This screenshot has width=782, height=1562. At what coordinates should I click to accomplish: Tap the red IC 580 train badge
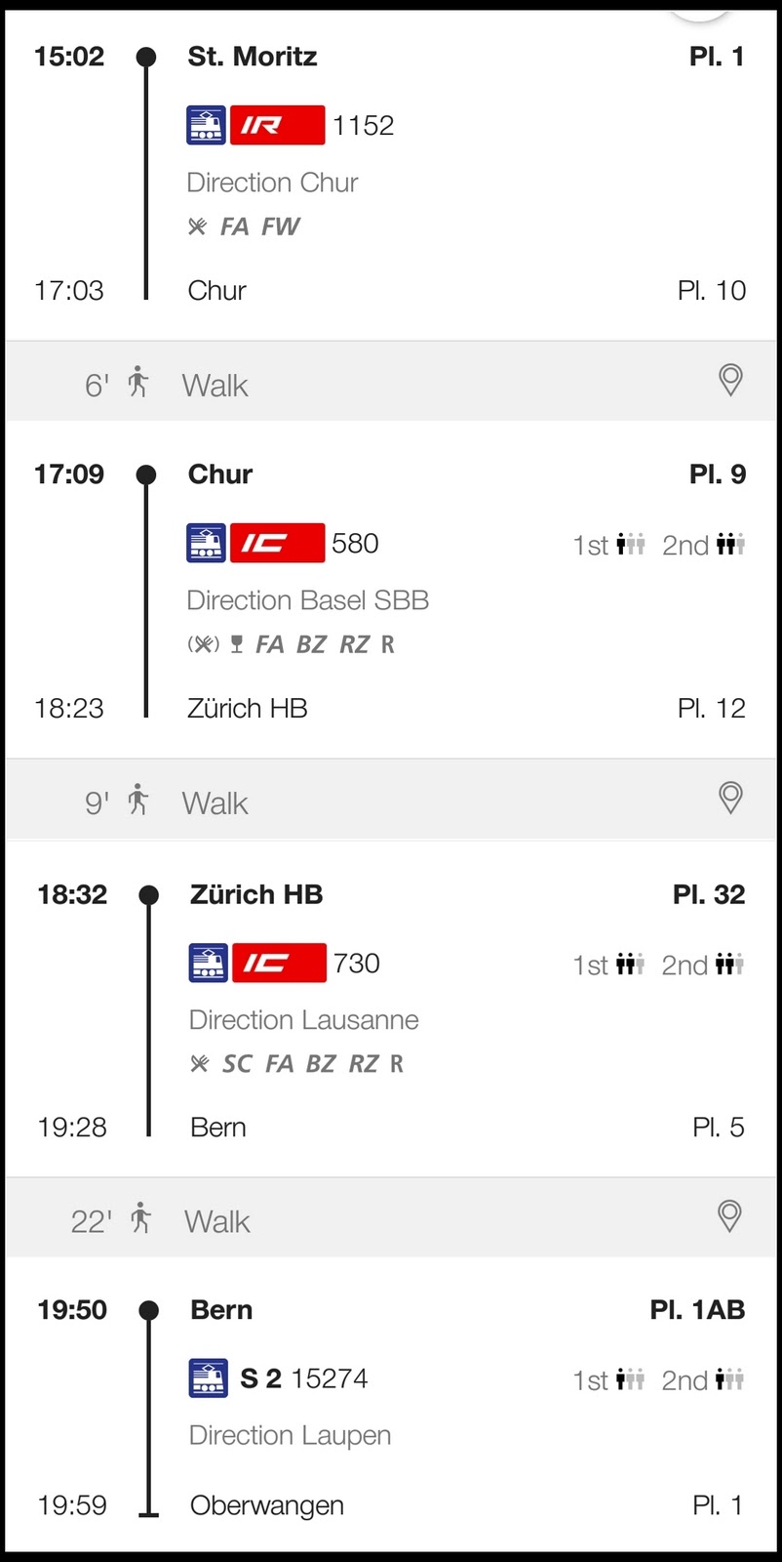coord(277,543)
